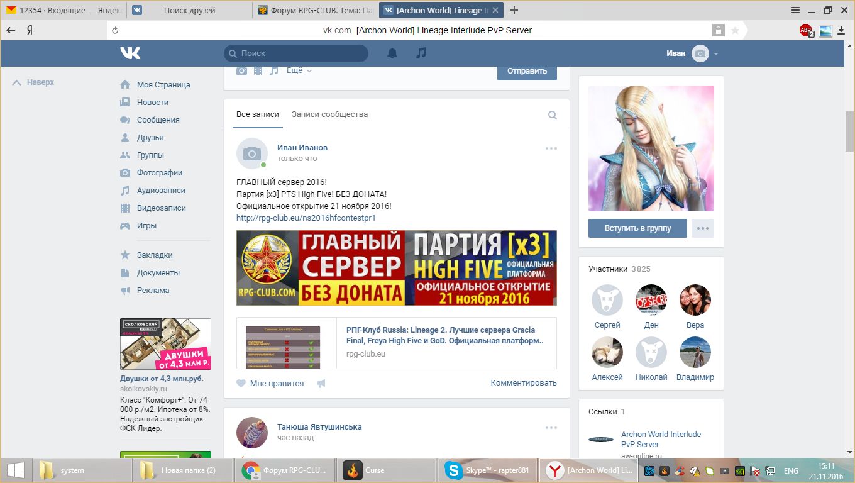Open "Фотографии" in the sidebar

point(160,173)
